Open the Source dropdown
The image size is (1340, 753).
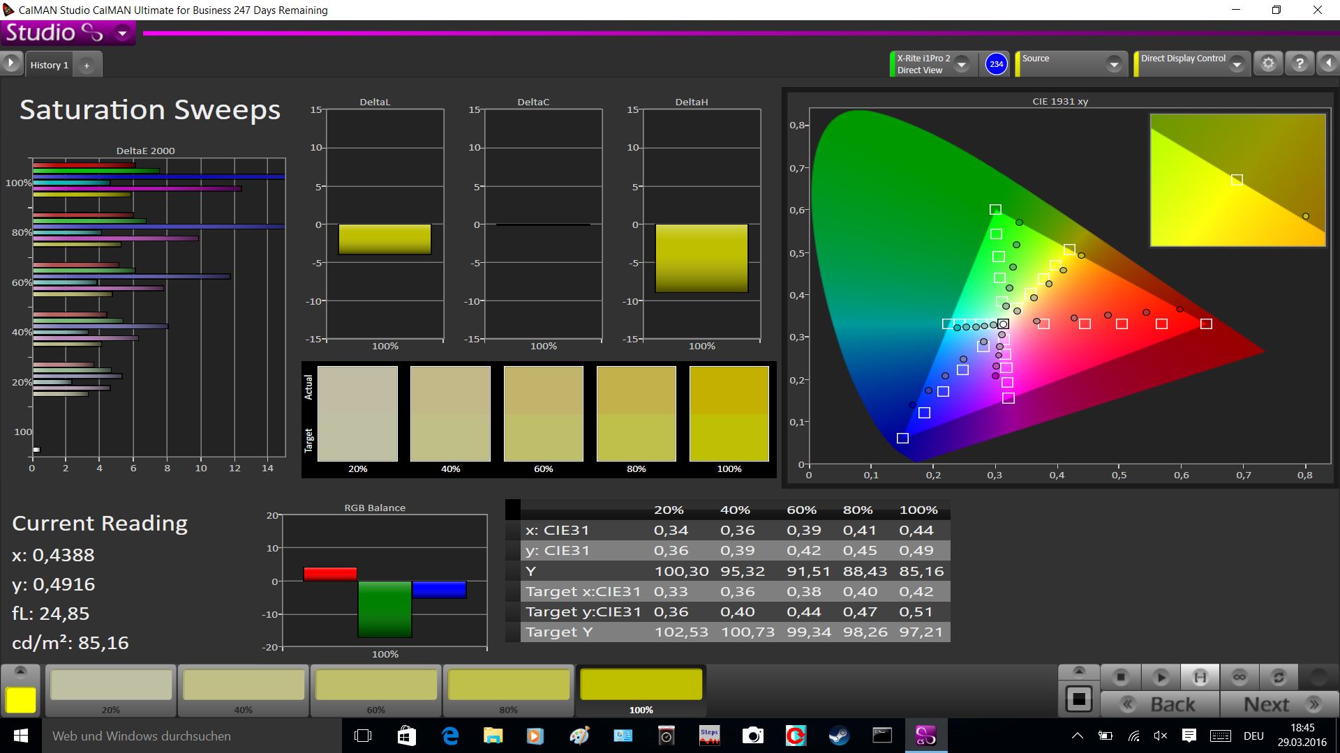[1114, 64]
